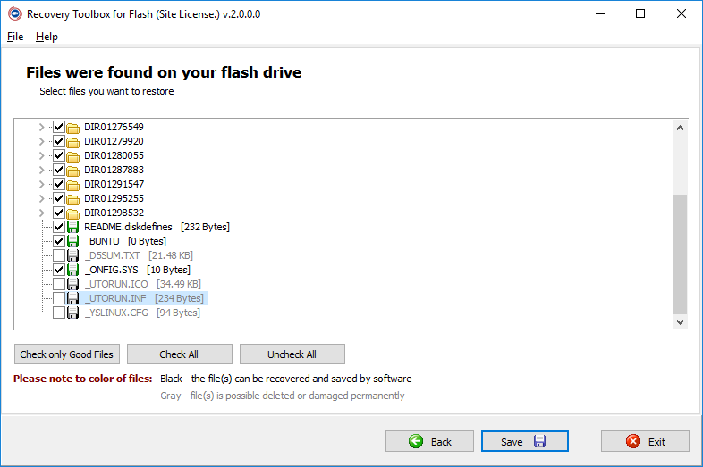Expand the DIR01298532 folder node
703x467 pixels.
click(x=42, y=213)
